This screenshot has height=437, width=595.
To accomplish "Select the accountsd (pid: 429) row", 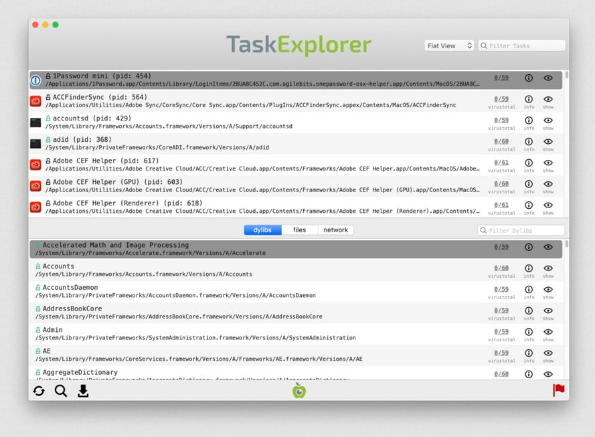I will pos(296,122).
